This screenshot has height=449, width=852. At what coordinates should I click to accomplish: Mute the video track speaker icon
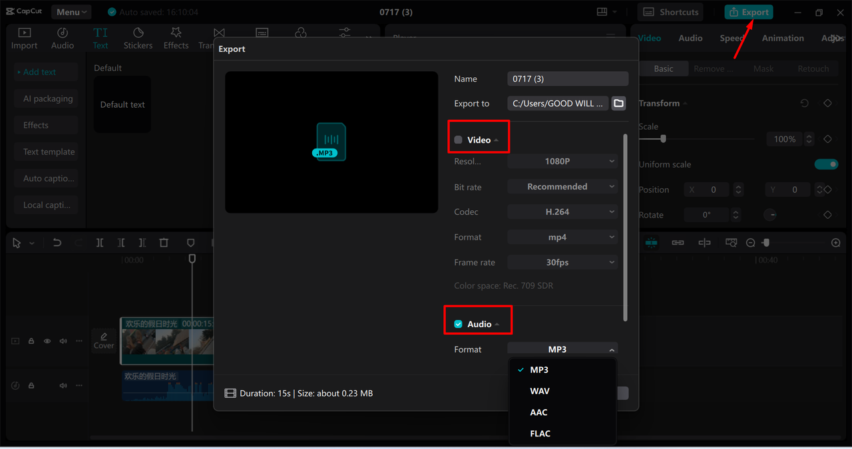point(63,341)
